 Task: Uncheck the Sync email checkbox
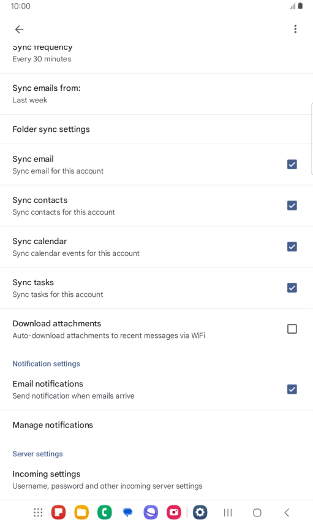(292, 164)
